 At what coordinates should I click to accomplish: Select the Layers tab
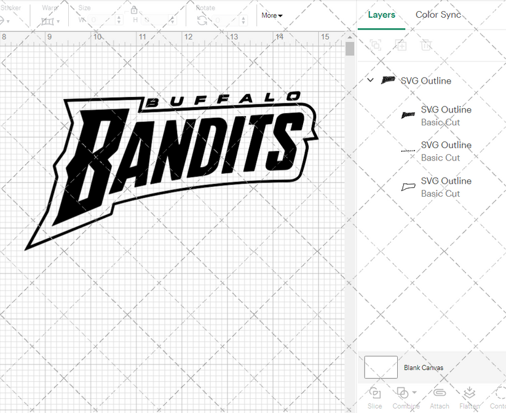(381, 15)
